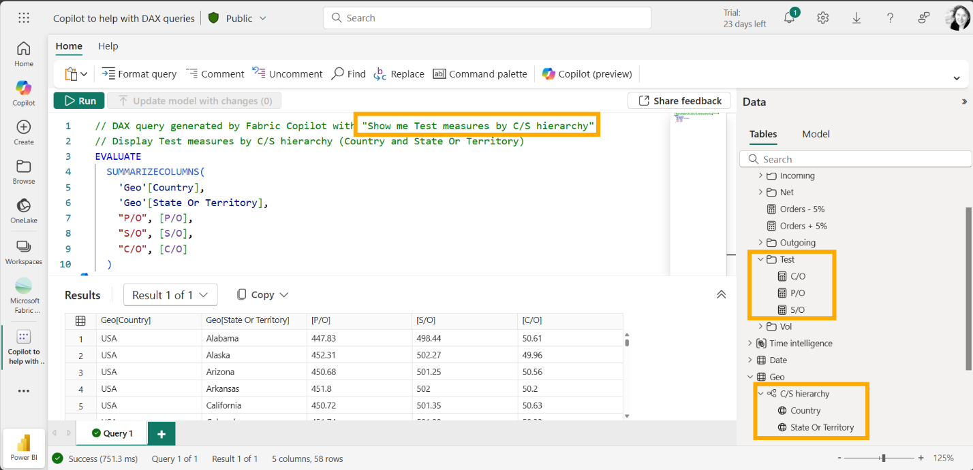Open the help question mark

point(890,18)
